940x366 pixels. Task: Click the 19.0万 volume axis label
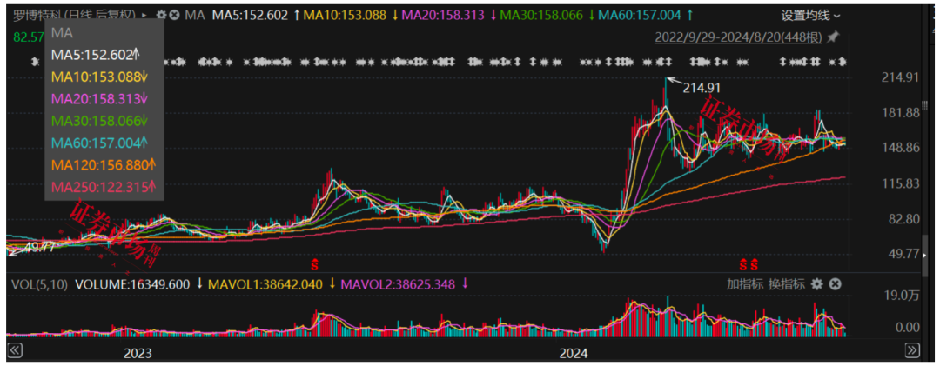[x=903, y=295]
